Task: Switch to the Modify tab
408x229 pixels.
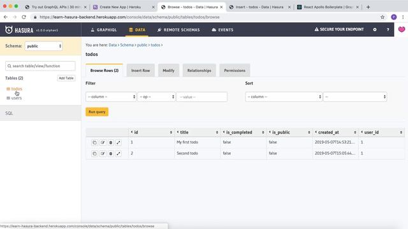Action: tap(168, 71)
